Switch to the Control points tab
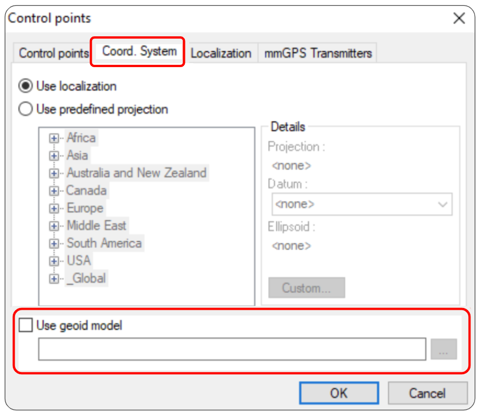The image size is (481, 416). click(x=53, y=53)
